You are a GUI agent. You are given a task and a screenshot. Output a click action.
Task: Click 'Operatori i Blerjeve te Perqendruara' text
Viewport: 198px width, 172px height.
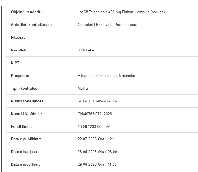pyautogui.click(x=107, y=25)
